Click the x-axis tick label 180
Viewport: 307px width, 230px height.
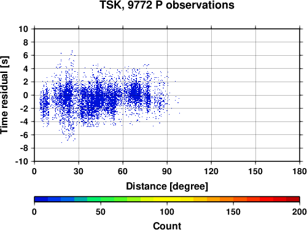click(300, 171)
